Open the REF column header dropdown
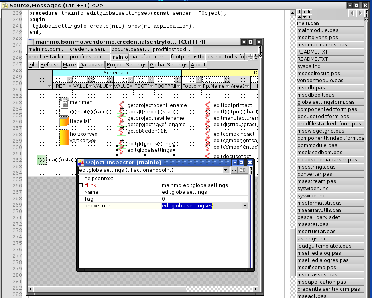The height and width of the screenshot is (298, 372). [69, 86]
